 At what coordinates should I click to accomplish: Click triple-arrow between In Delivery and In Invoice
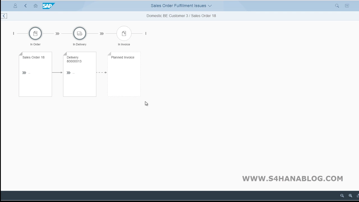pyautogui.click(x=102, y=33)
